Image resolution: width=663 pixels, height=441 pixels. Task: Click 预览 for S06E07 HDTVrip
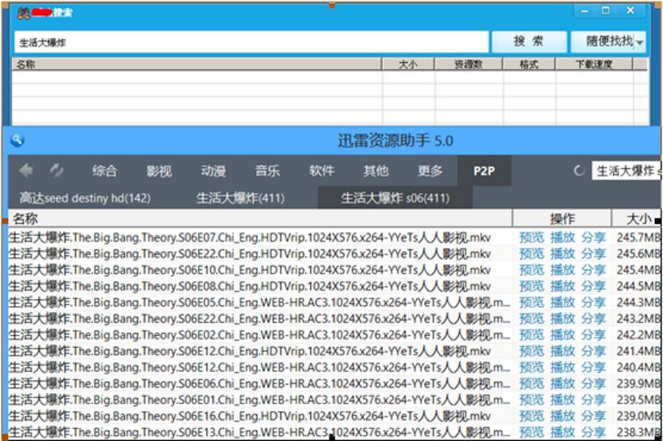click(532, 238)
